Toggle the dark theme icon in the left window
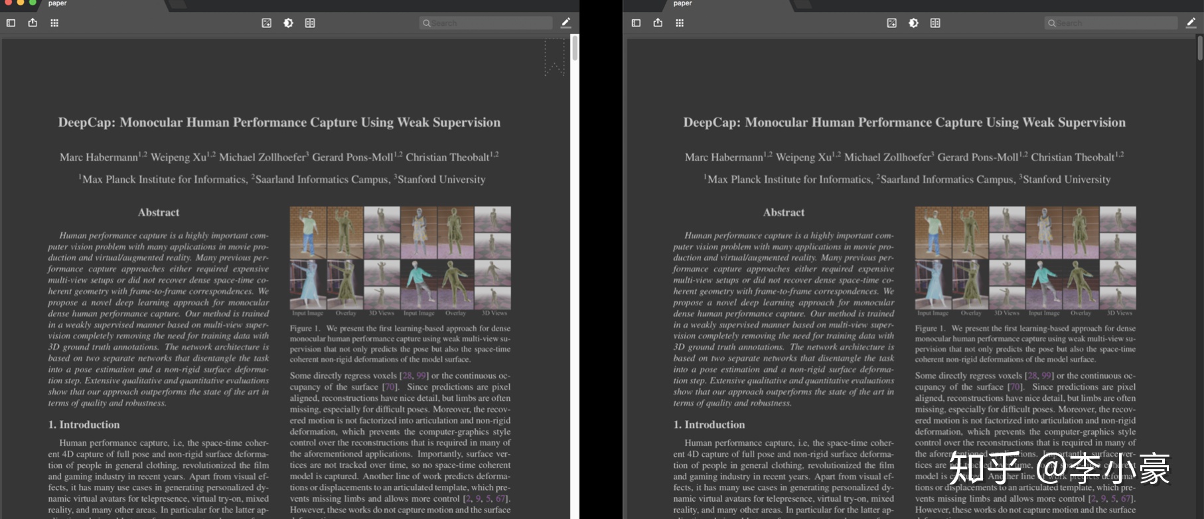 (288, 23)
